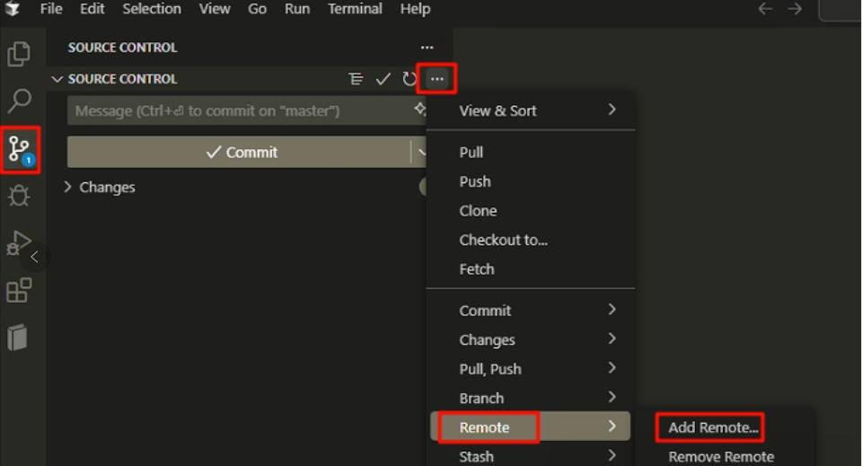Open the Search view in activity bar
Image resolution: width=862 pixels, height=466 pixels.
pyautogui.click(x=19, y=101)
